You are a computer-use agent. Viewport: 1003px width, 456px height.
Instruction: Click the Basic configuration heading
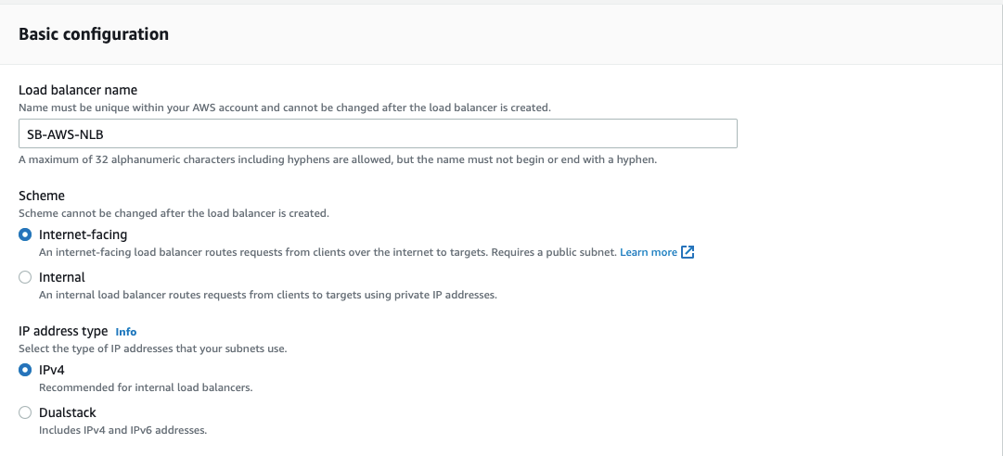pyautogui.click(x=94, y=34)
